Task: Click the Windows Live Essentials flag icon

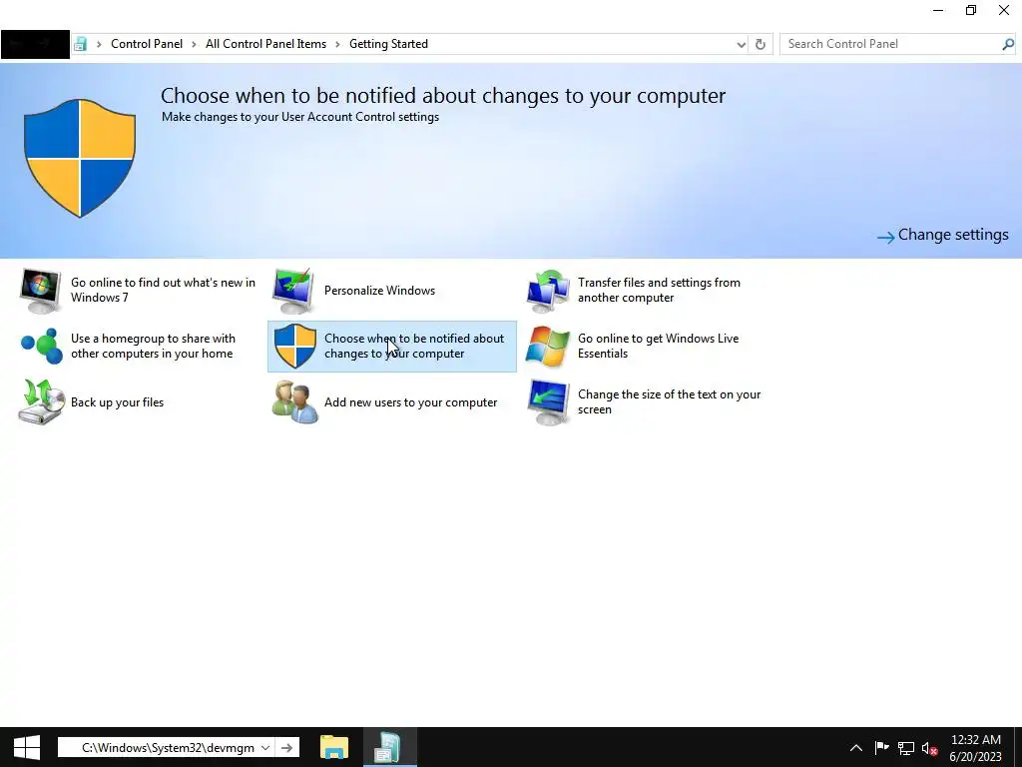Action: tap(548, 347)
